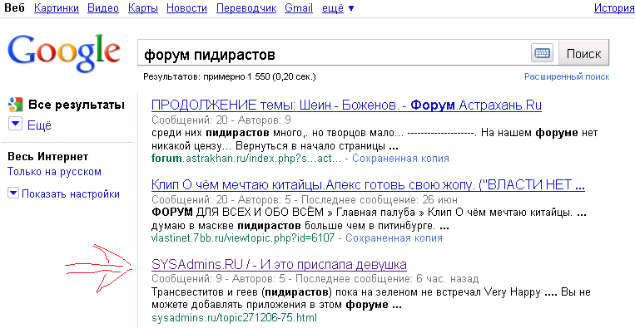The height and width of the screenshot is (328, 635).
Task: Click Последнее сообщение: 26 июн text
Action: pyautogui.click(x=380, y=199)
